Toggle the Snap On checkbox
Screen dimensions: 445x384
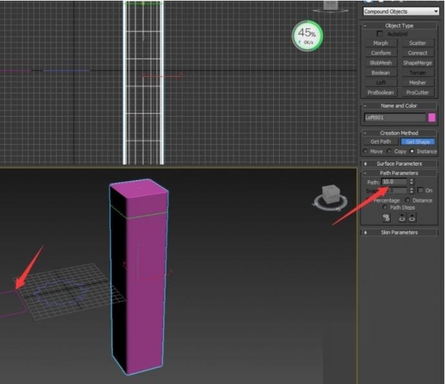point(420,191)
